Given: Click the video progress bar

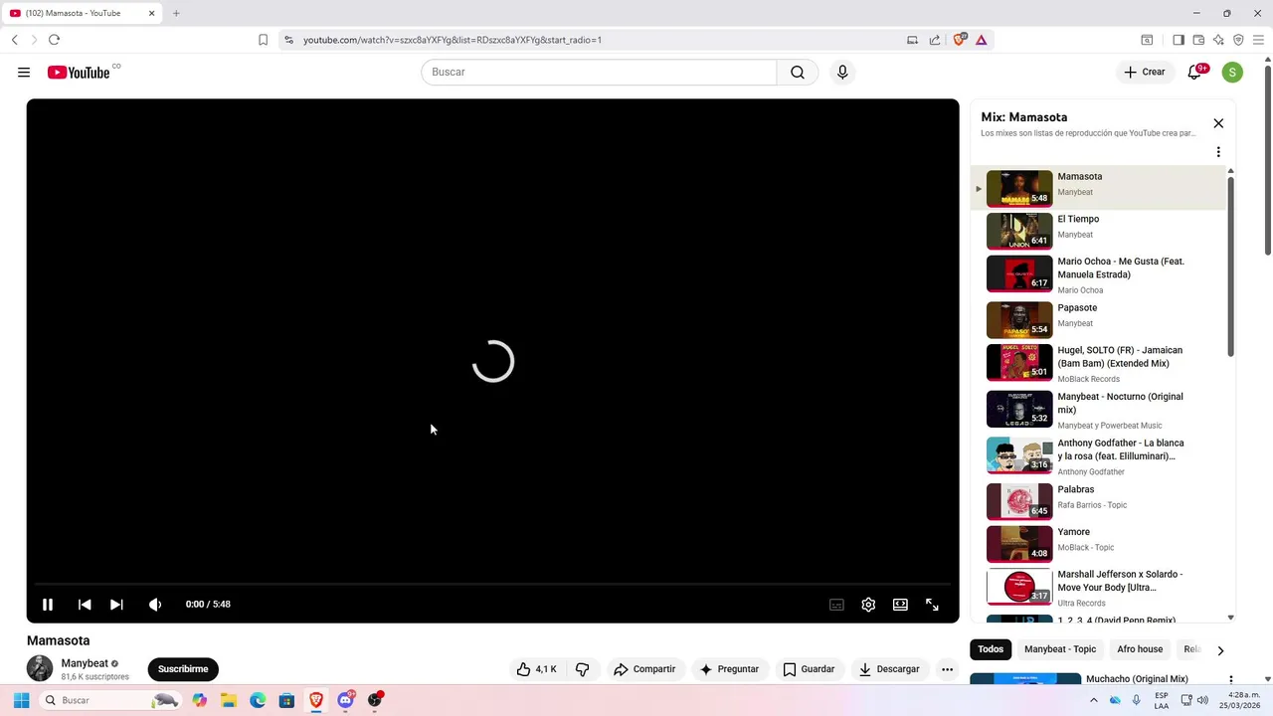Looking at the screenshot, I should point(492,584).
